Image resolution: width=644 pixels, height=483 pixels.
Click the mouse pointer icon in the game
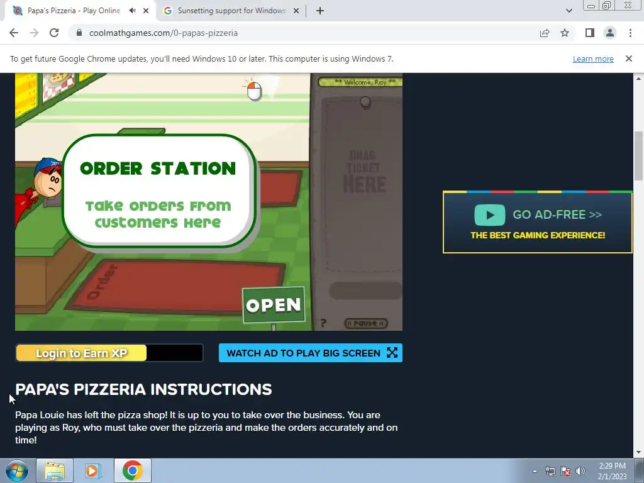pyautogui.click(x=254, y=90)
